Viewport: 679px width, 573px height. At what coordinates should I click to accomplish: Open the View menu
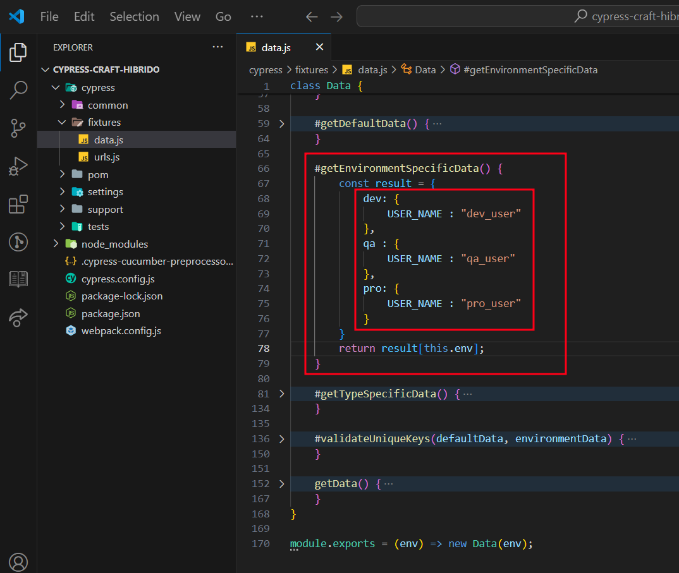pos(187,16)
